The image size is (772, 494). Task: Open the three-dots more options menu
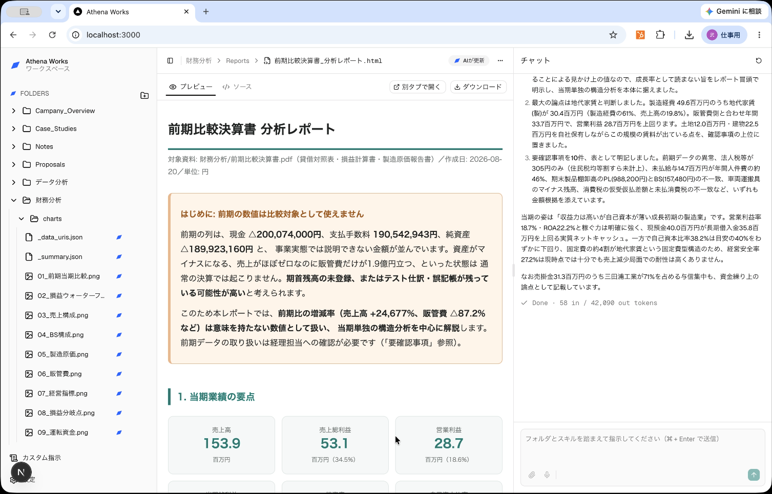(500, 60)
